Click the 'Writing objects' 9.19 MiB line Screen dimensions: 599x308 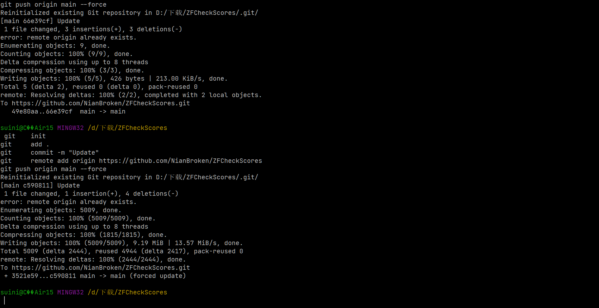(122, 243)
